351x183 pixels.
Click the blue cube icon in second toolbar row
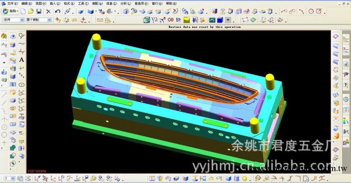(x=220, y=20)
